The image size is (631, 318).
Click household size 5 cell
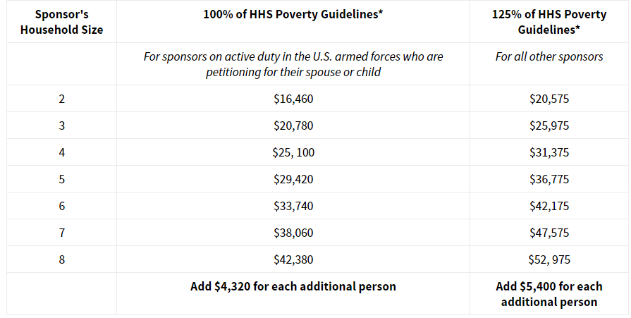(61, 179)
